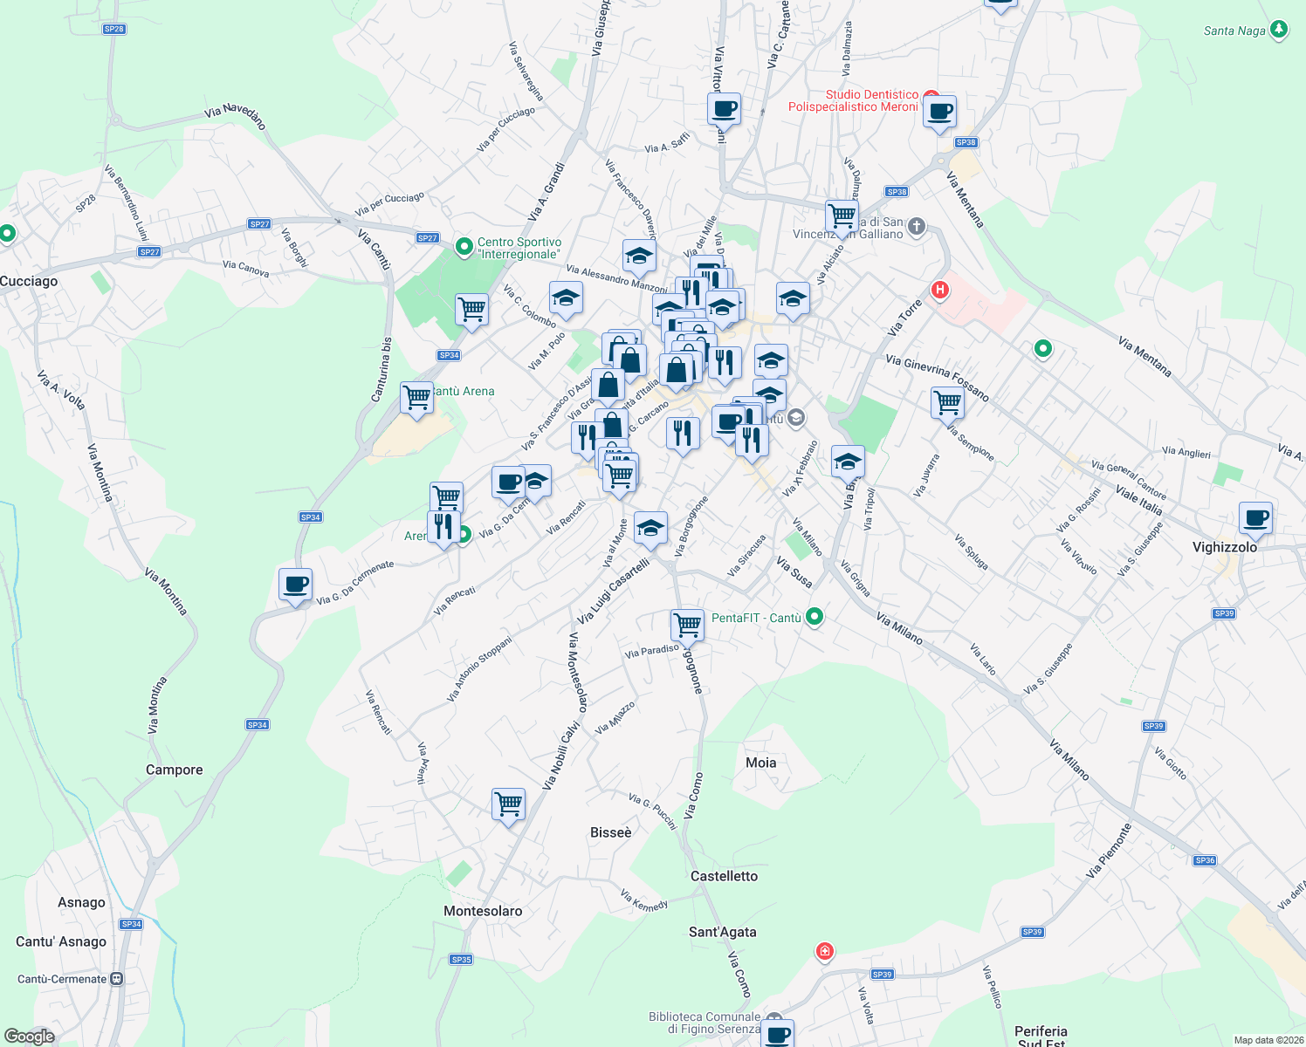Click the church cross icon at San Vincenzo in Galliano

tap(915, 227)
